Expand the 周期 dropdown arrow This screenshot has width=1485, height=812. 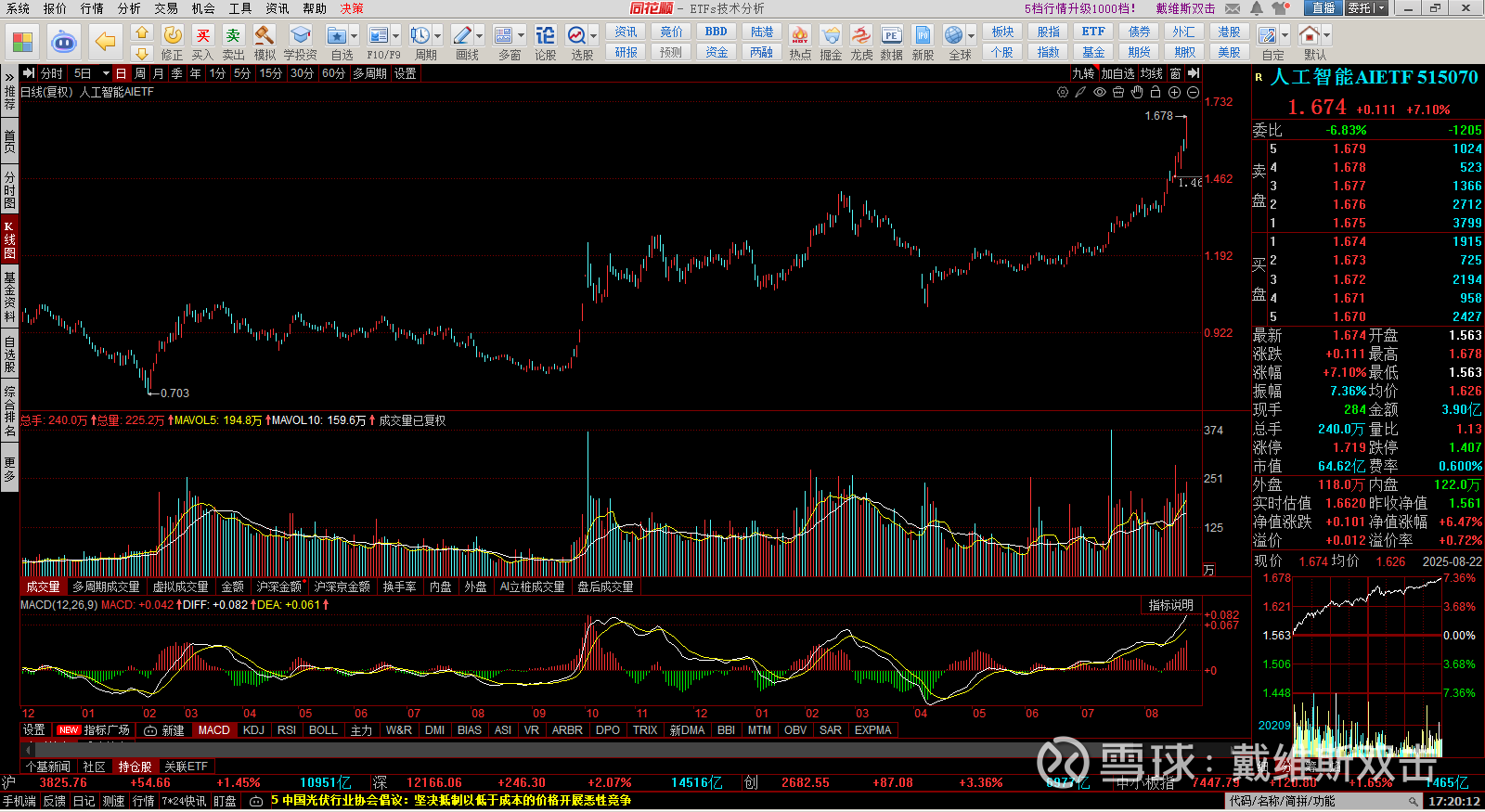pyautogui.click(x=437, y=36)
